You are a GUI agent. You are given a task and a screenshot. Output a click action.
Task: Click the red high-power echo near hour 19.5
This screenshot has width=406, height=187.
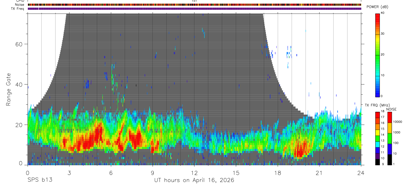[300, 150]
